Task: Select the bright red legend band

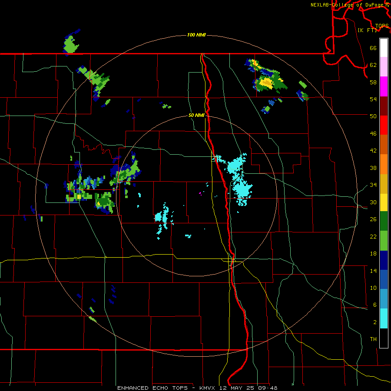Action: point(384,125)
